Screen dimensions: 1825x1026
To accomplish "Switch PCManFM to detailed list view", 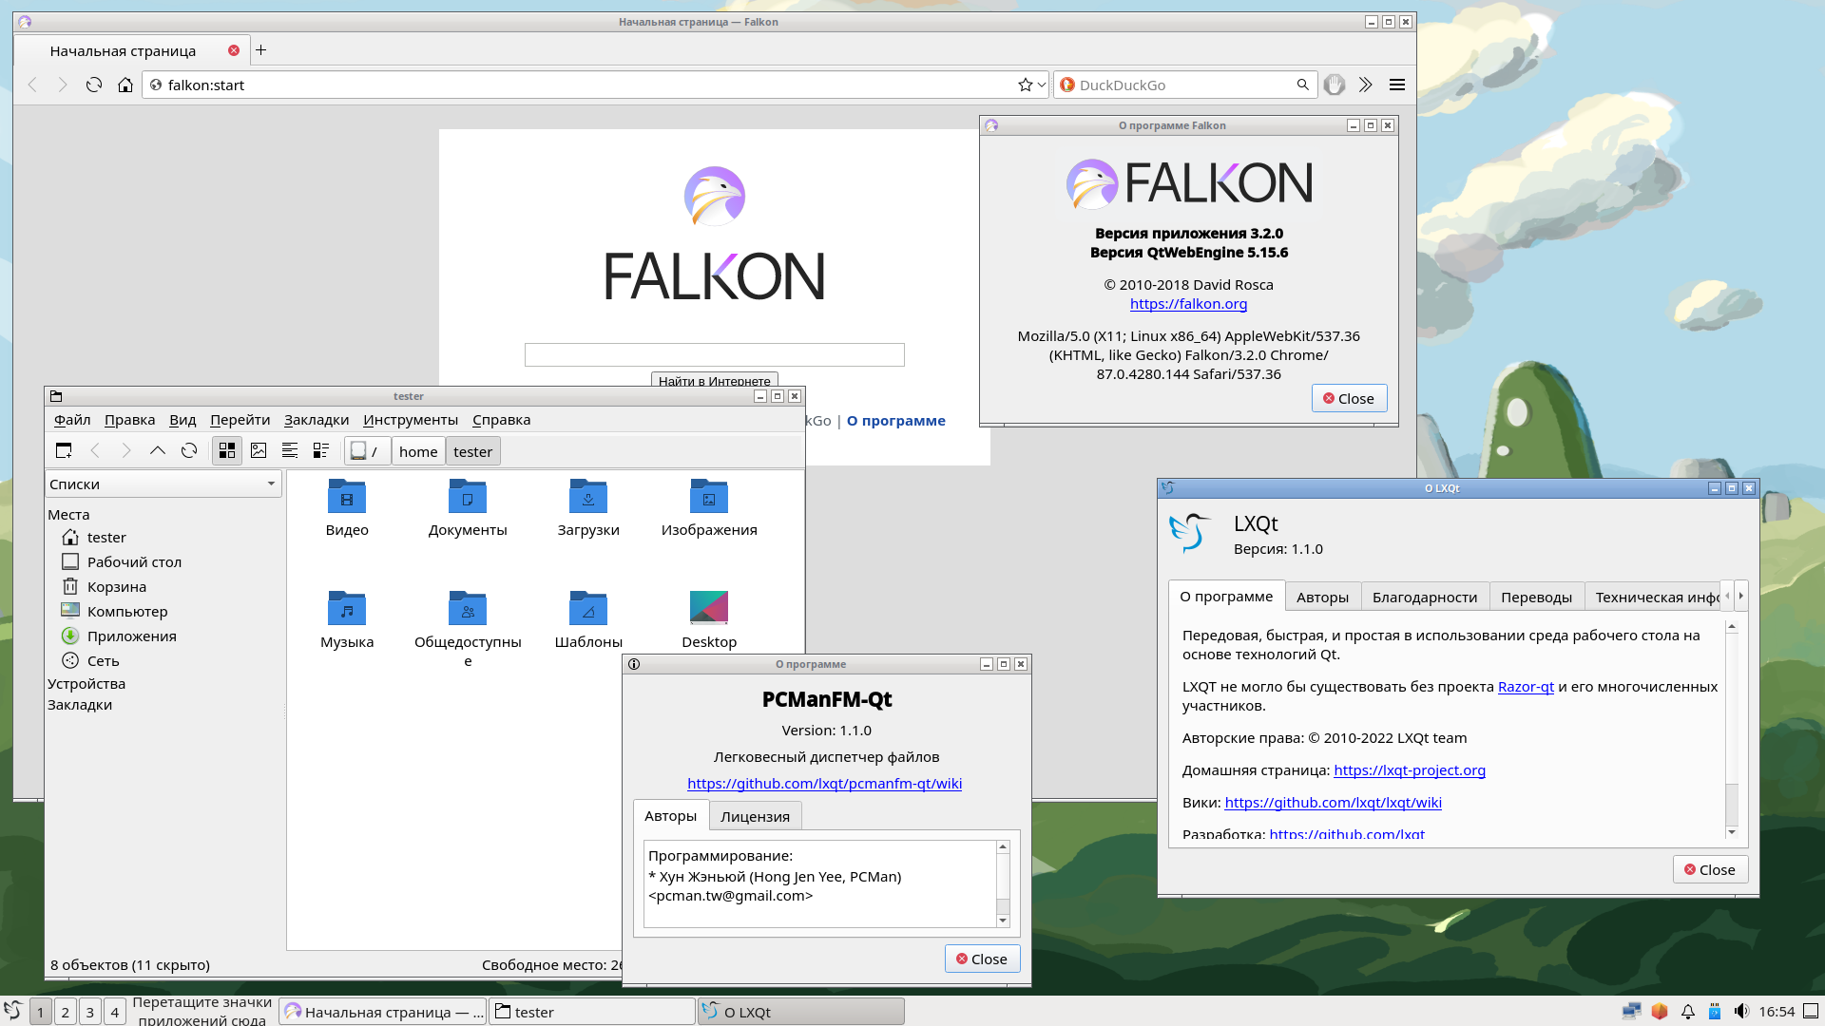I will [321, 451].
